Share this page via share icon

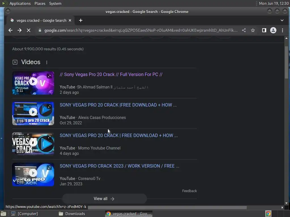pyautogui.click(x=244, y=30)
